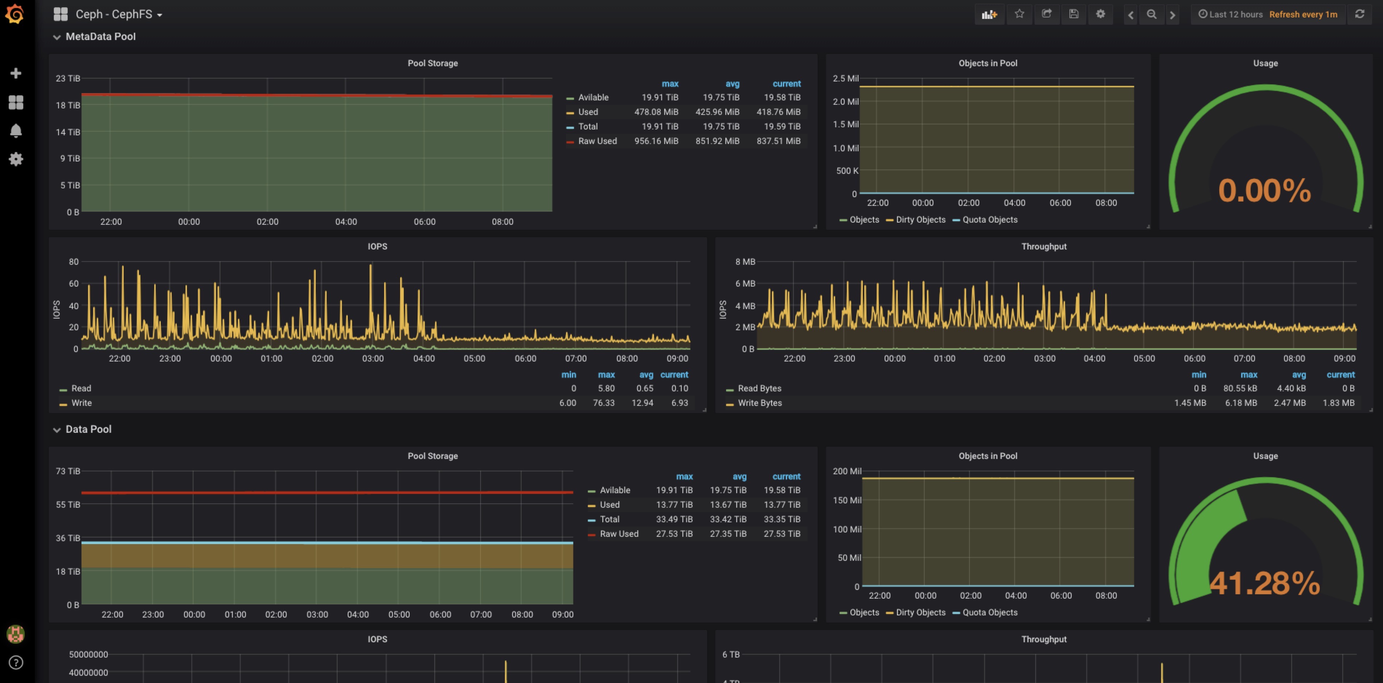Viewport: 1383px width, 683px height.
Task: Zoom out time range with magnifier
Action: 1151,15
